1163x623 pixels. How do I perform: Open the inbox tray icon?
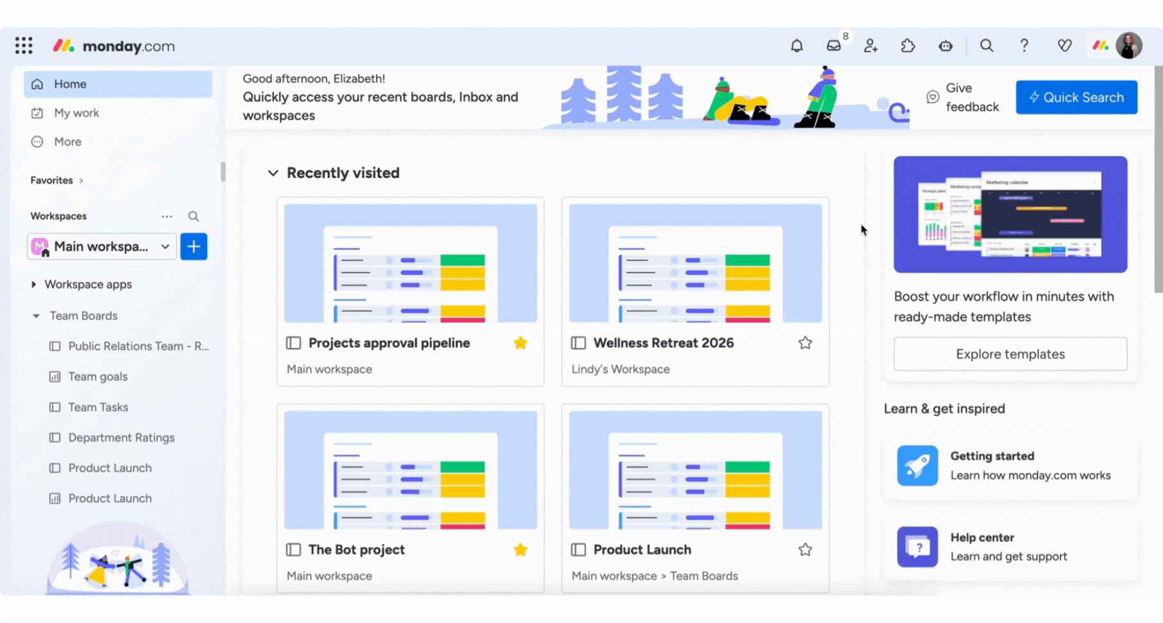coord(834,46)
